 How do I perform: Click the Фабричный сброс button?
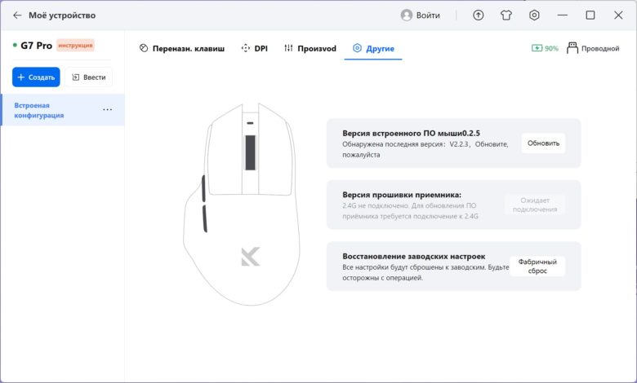point(537,266)
